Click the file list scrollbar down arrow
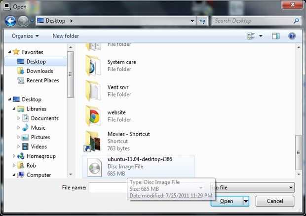306x216 pixels. click(299, 174)
